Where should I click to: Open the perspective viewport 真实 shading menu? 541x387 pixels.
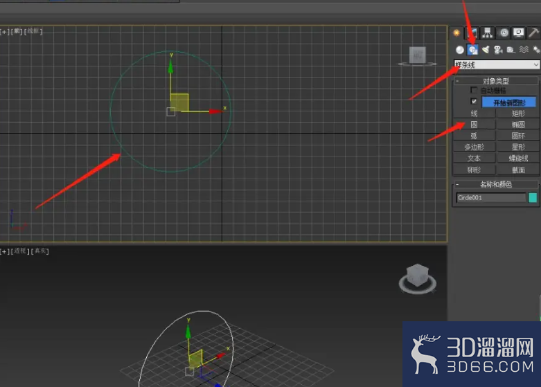coord(40,251)
